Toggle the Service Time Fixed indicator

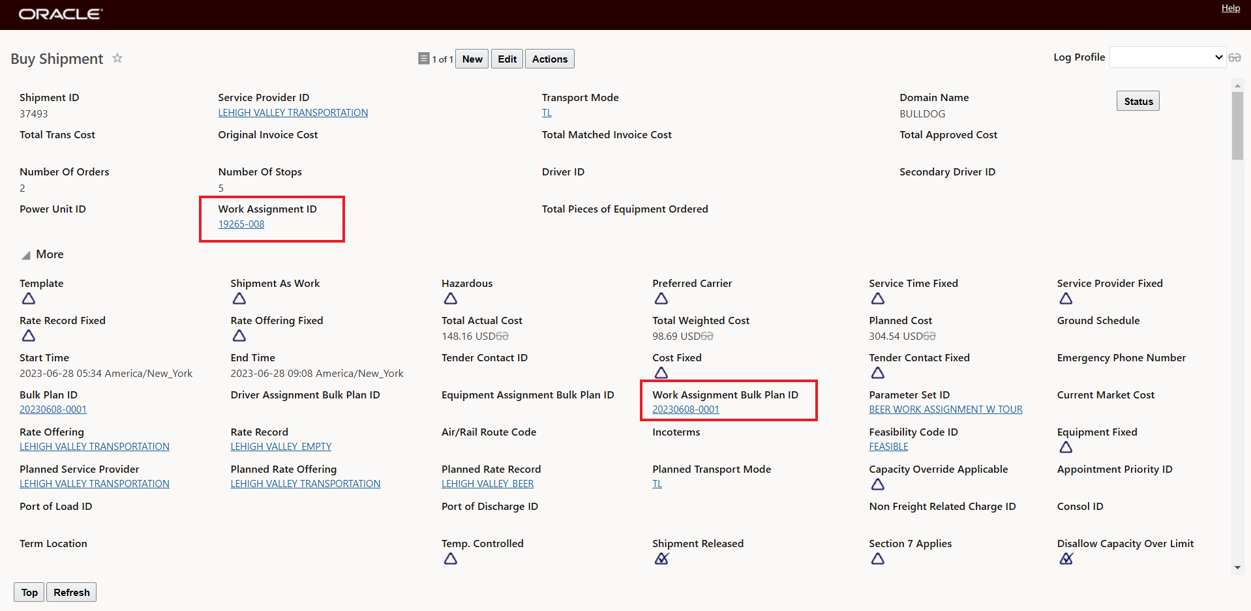(878, 299)
